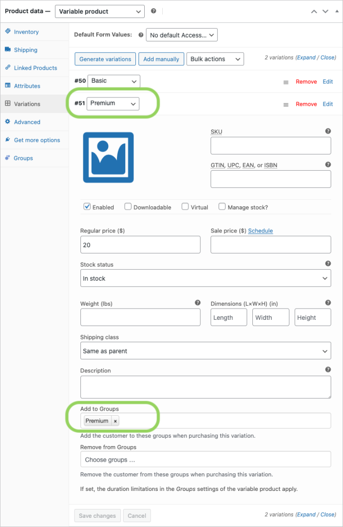Focus the Regular price field
Viewport: 343px width, 527px height.
[140, 245]
